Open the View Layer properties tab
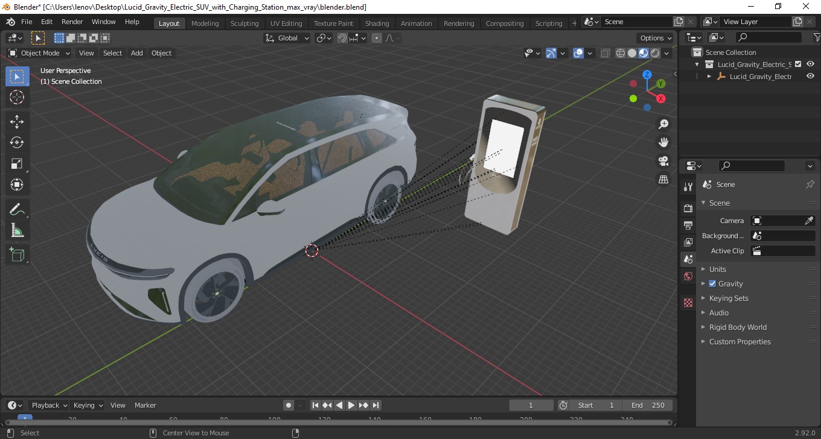 (x=688, y=242)
